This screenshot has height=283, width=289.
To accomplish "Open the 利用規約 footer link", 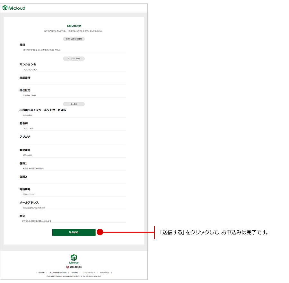I will pos(74,272).
